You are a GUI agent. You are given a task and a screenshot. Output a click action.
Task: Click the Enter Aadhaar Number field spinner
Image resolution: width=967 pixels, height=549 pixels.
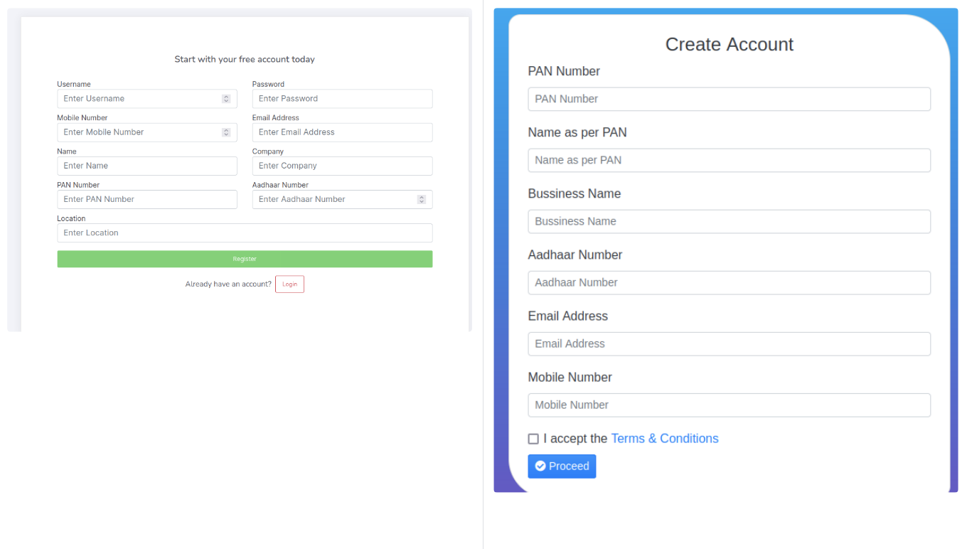[422, 199]
